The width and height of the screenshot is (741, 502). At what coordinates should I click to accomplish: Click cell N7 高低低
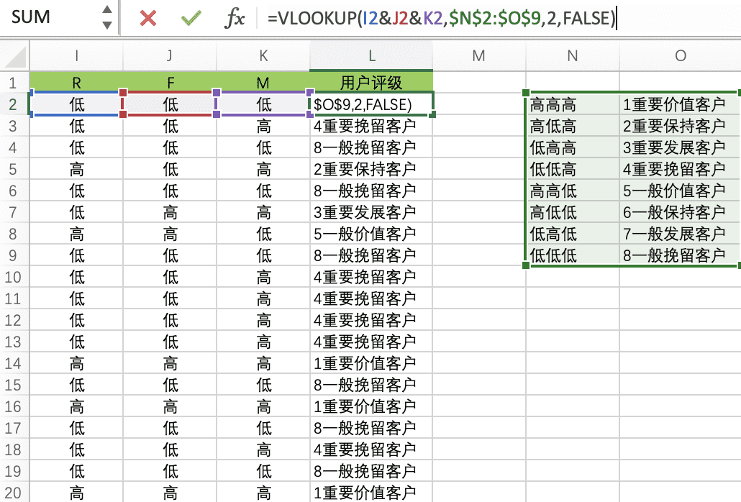(572, 212)
